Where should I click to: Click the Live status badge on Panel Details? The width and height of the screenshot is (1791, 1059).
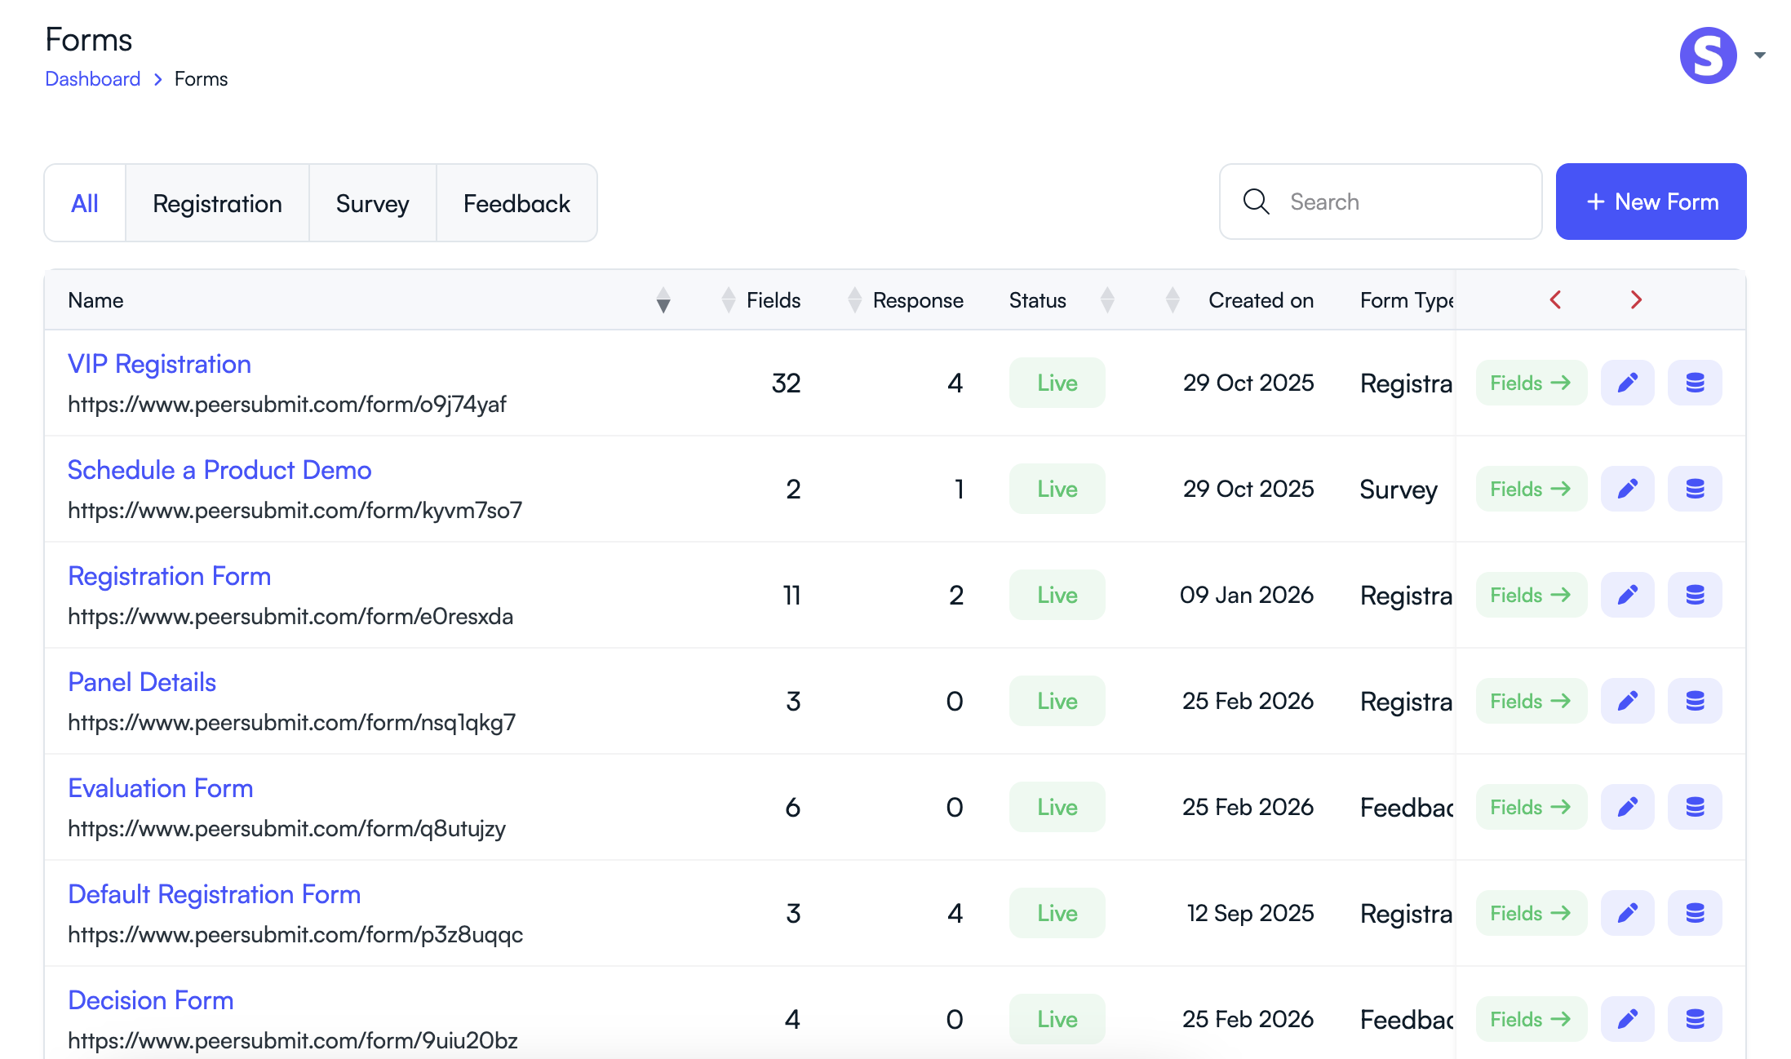(1057, 701)
